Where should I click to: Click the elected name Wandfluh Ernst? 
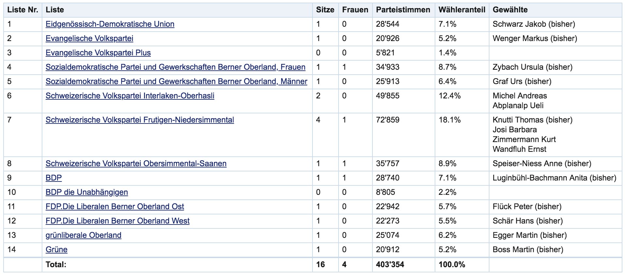click(519, 149)
